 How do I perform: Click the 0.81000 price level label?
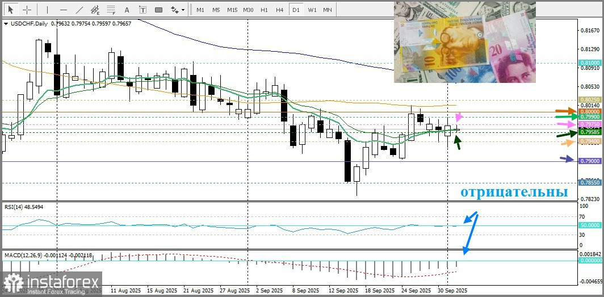pyautogui.click(x=590, y=63)
